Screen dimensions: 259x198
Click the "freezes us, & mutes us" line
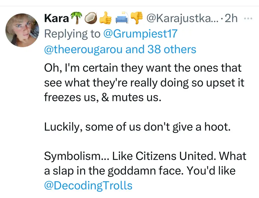tap(102, 98)
